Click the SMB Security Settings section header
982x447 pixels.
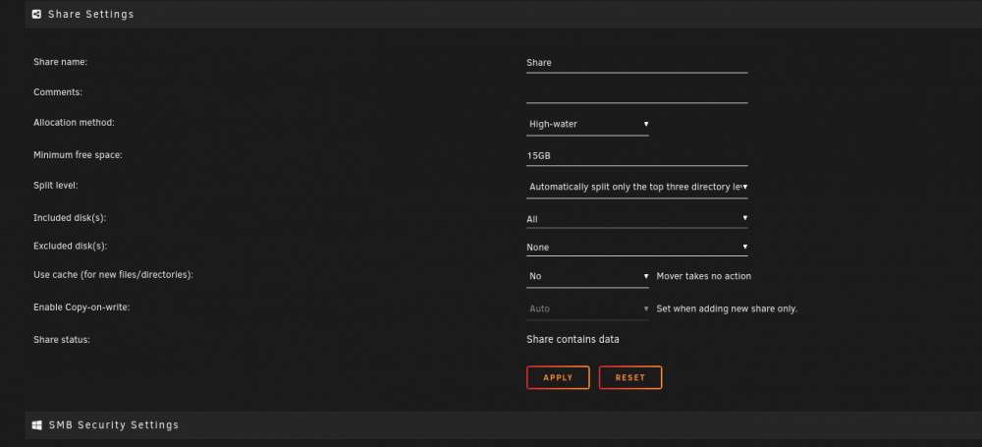click(114, 425)
